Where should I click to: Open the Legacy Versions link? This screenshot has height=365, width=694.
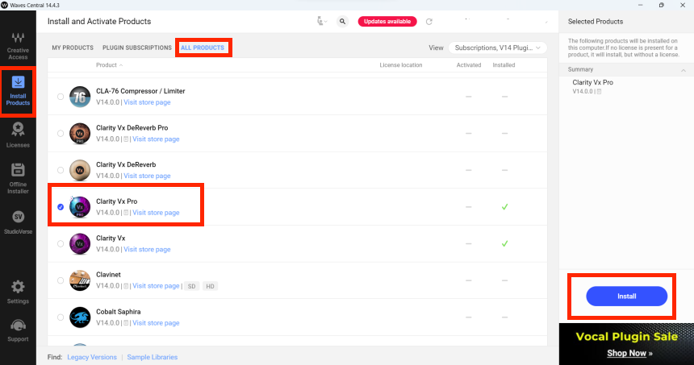pos(92,357)
